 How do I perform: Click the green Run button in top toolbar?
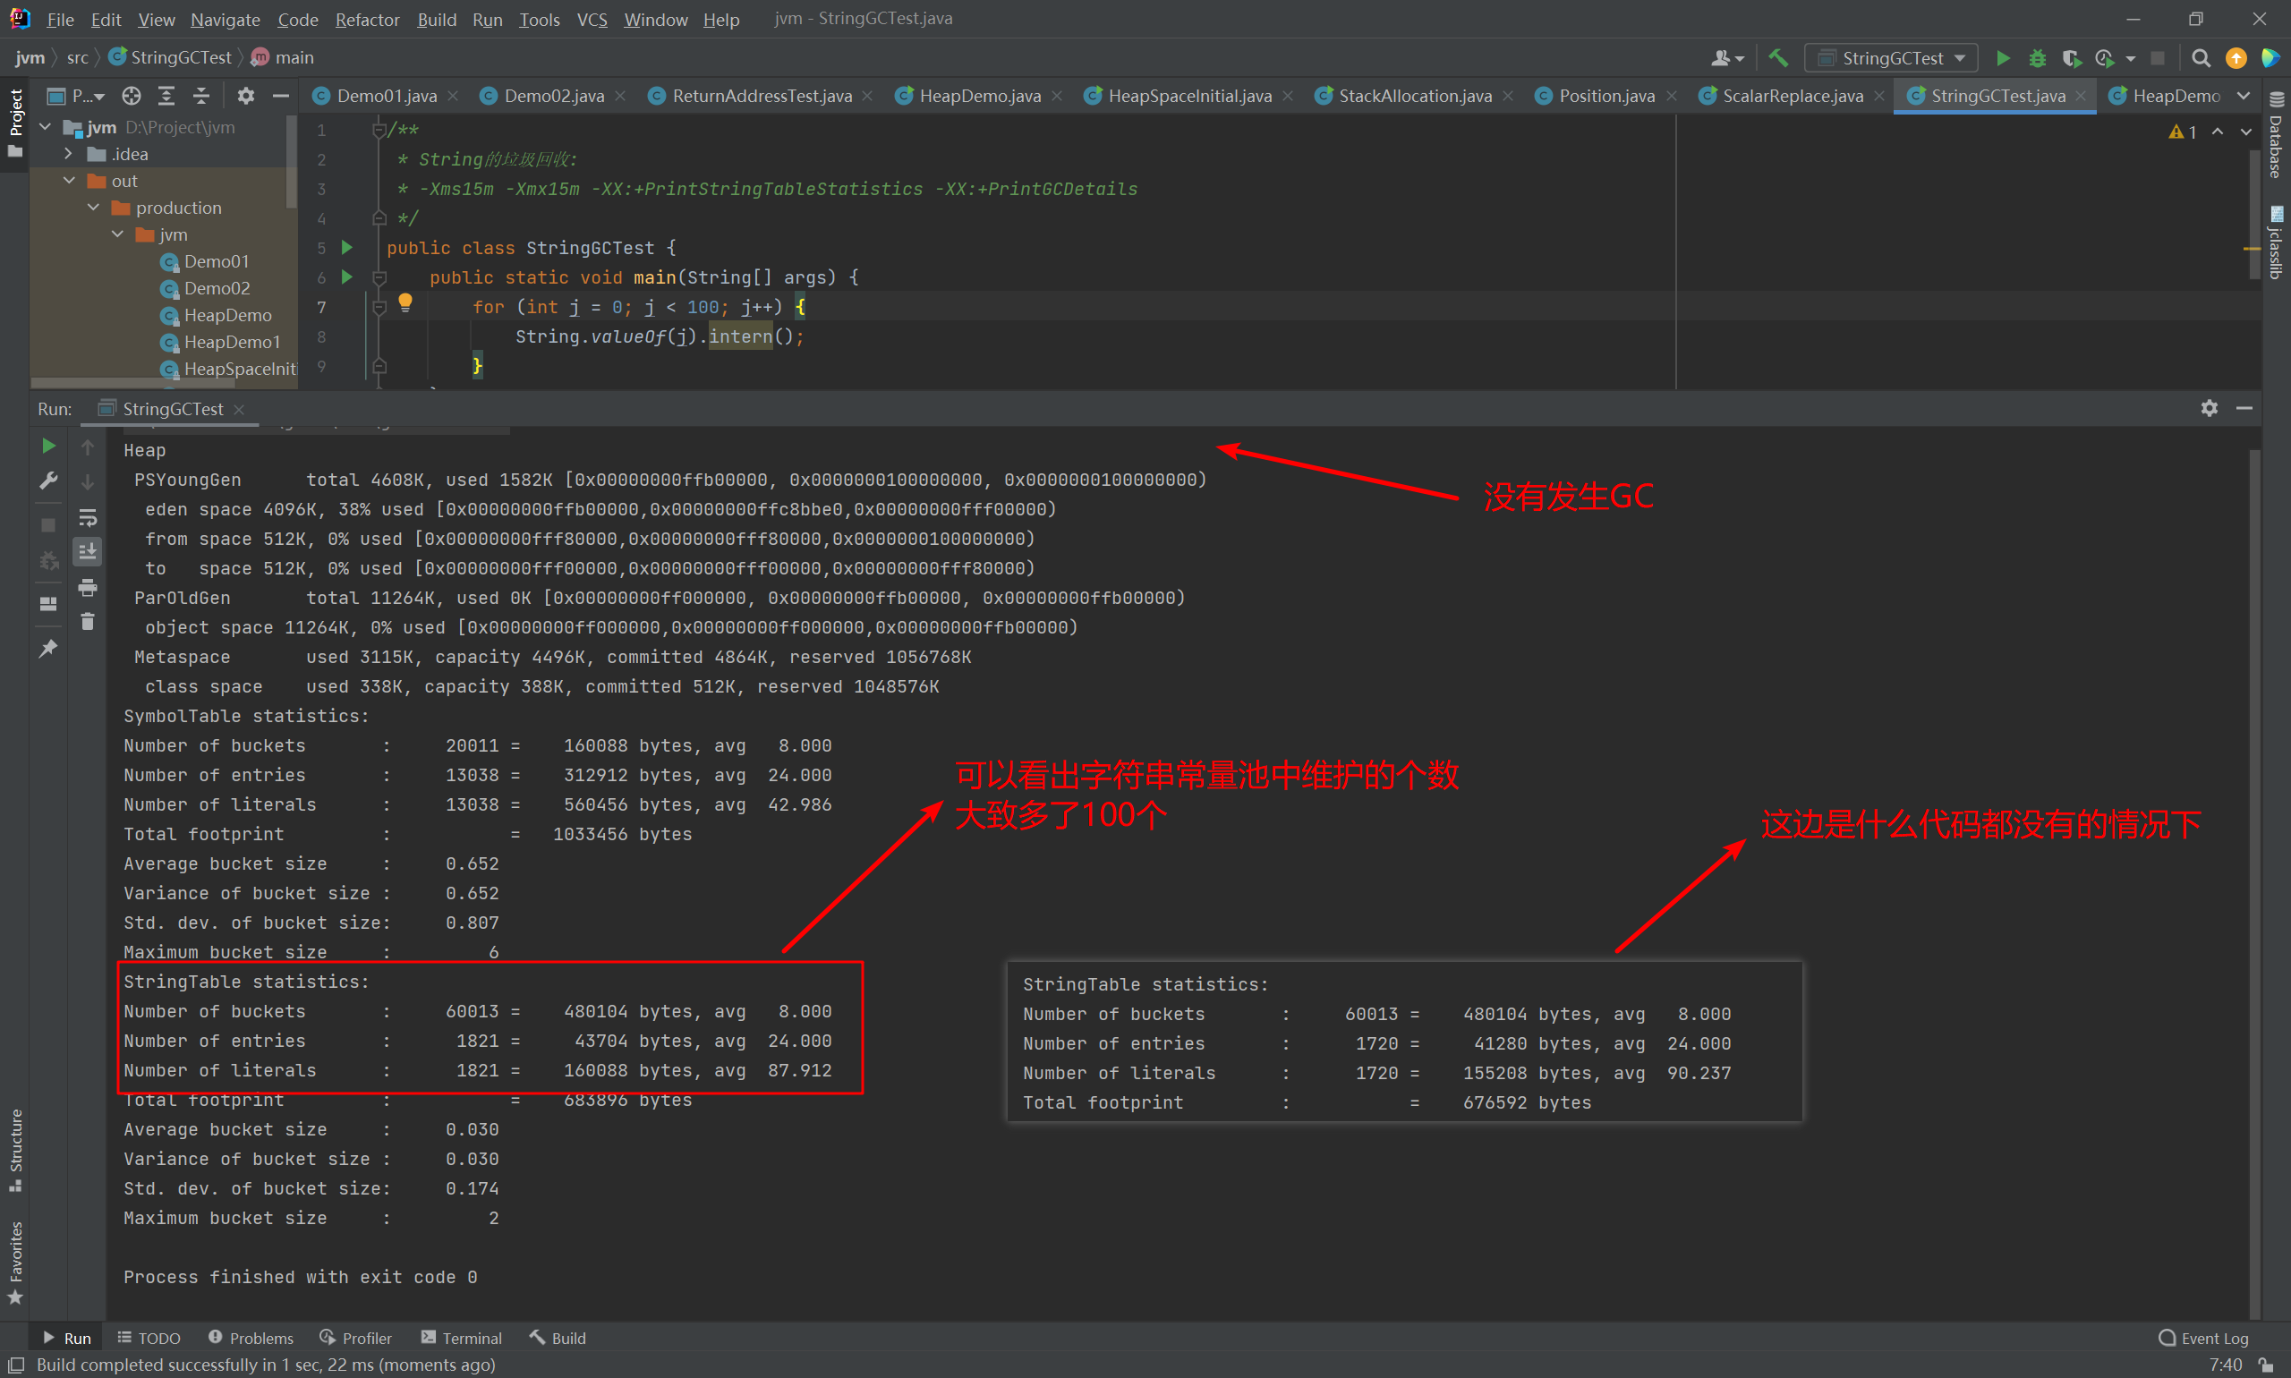[2002, 58]
